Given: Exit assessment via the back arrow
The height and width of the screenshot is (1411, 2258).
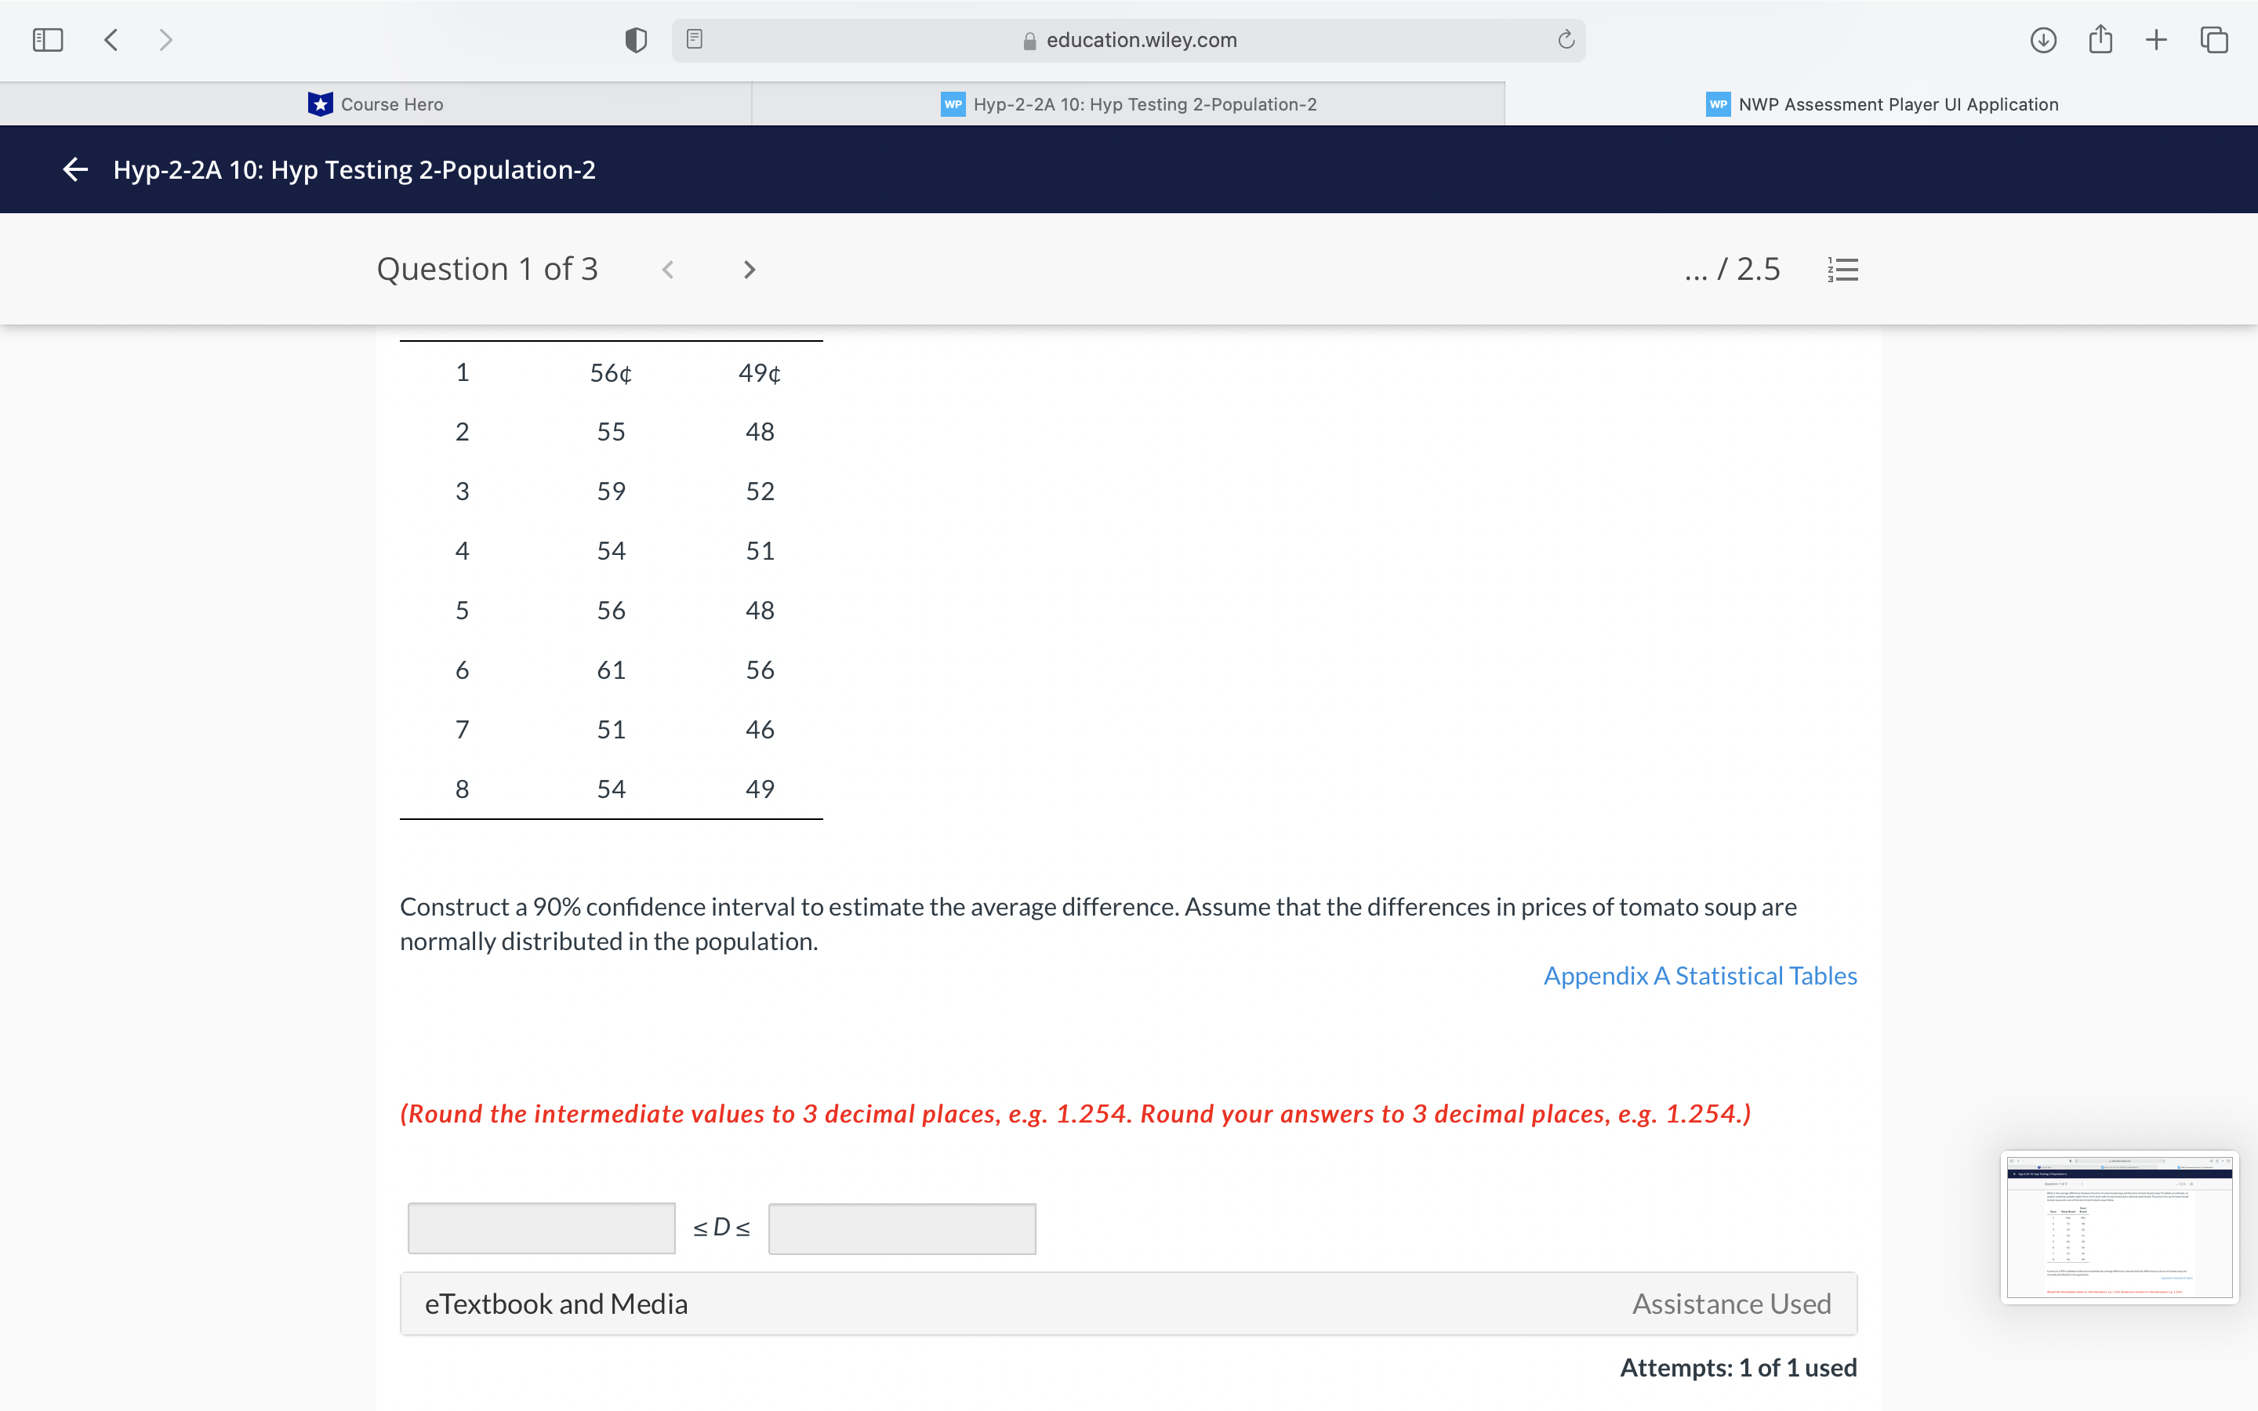Looking at the screenshot, I should click(x=74, y=169).
